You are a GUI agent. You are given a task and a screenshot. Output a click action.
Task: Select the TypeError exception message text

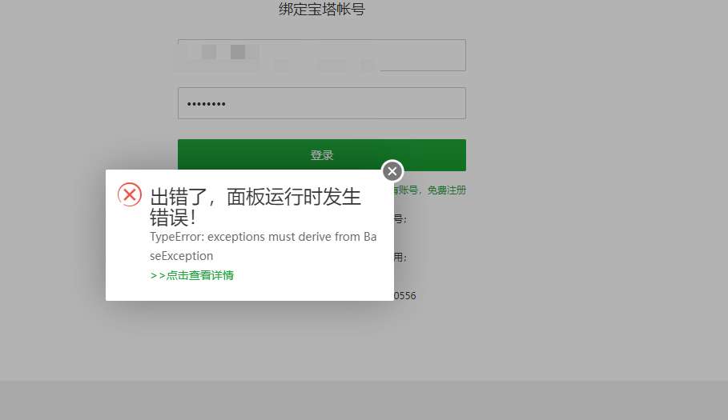[263, 246]
